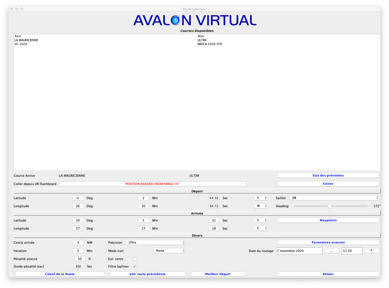Screen dimensions: 389x288
Task: Click the Date du routage date field
Action: coord(299,251)
